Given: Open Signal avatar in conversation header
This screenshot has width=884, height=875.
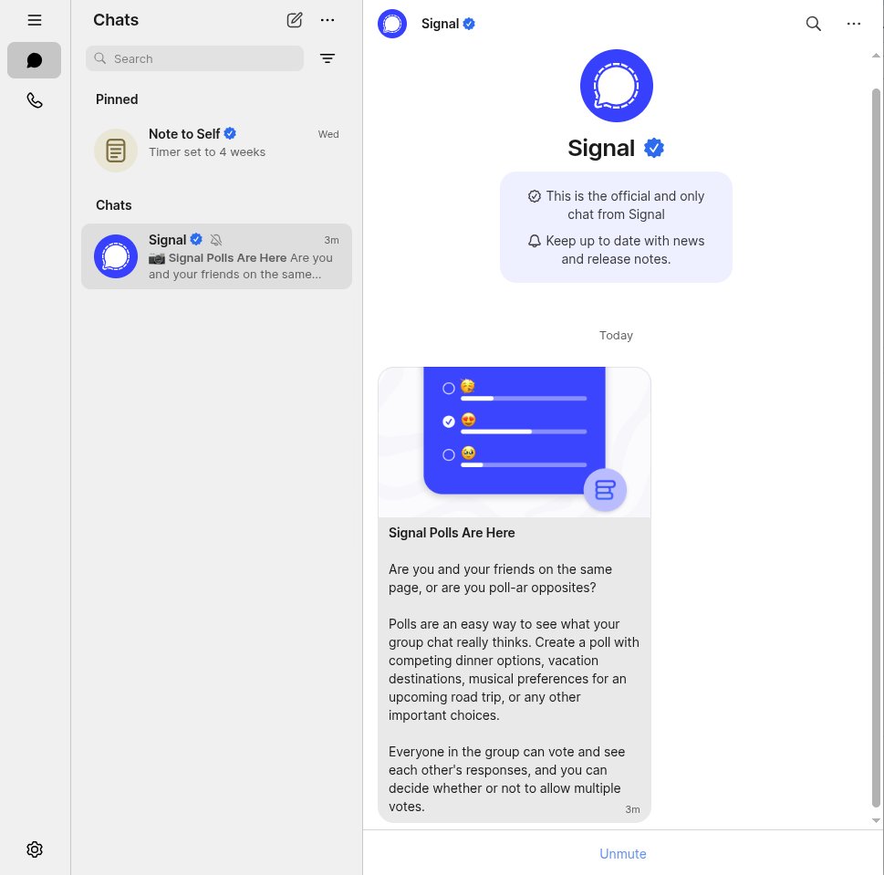Looking at the screenshot, I should (x=391, y=24).
